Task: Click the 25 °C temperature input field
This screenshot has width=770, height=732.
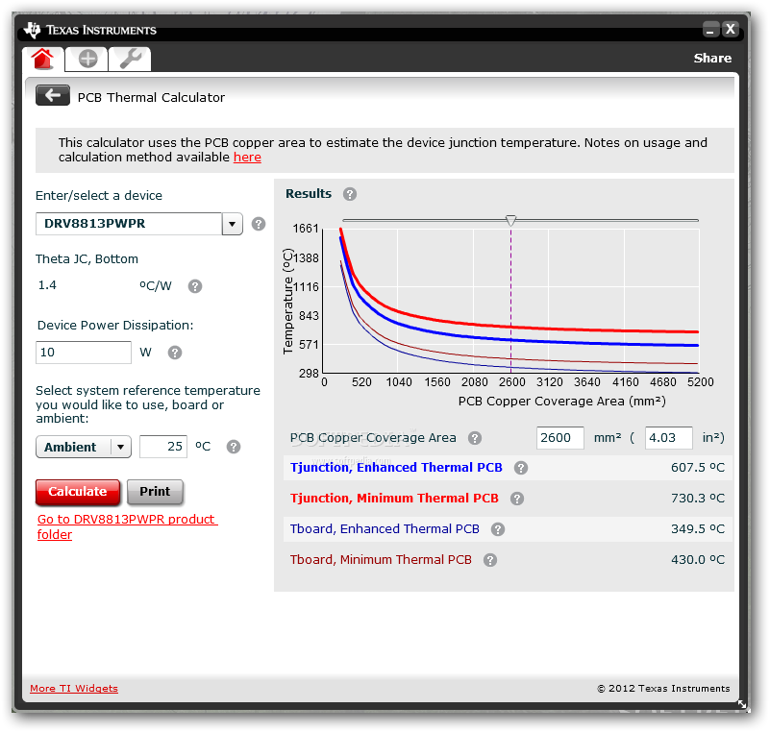Action: point(163,447)
